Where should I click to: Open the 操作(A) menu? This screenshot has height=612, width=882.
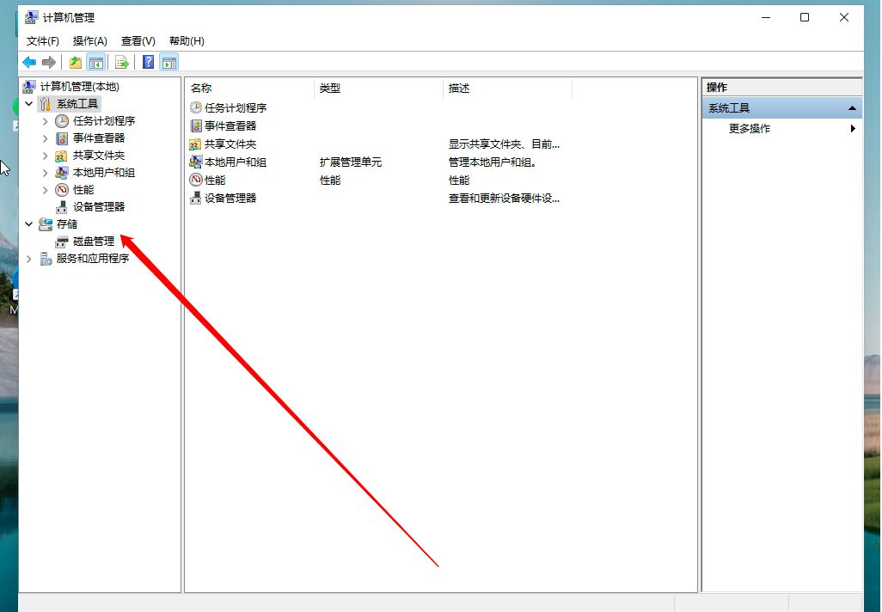point(90,41)
